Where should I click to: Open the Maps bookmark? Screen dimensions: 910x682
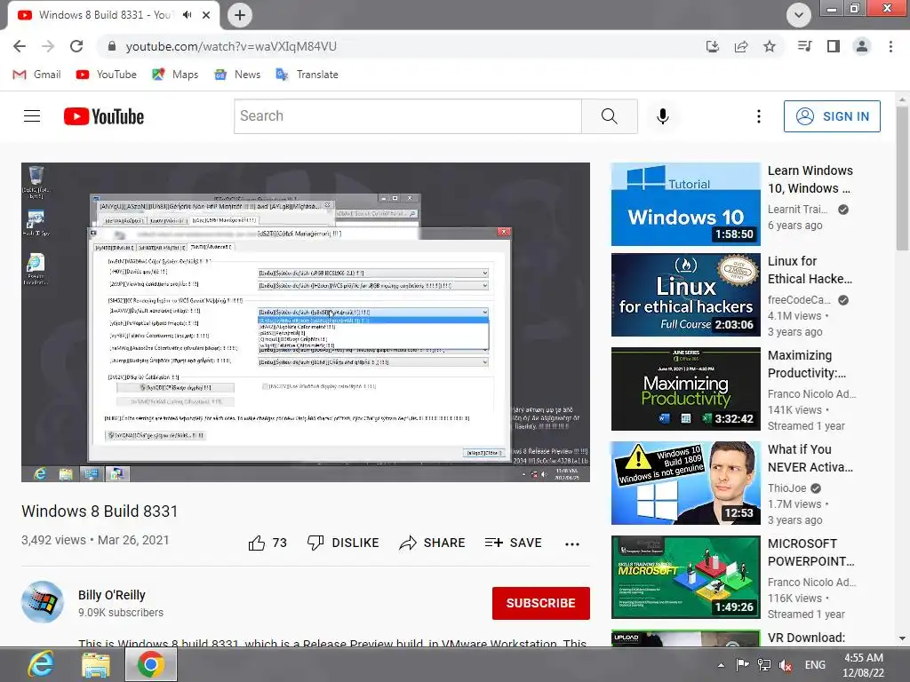[175, 75]
